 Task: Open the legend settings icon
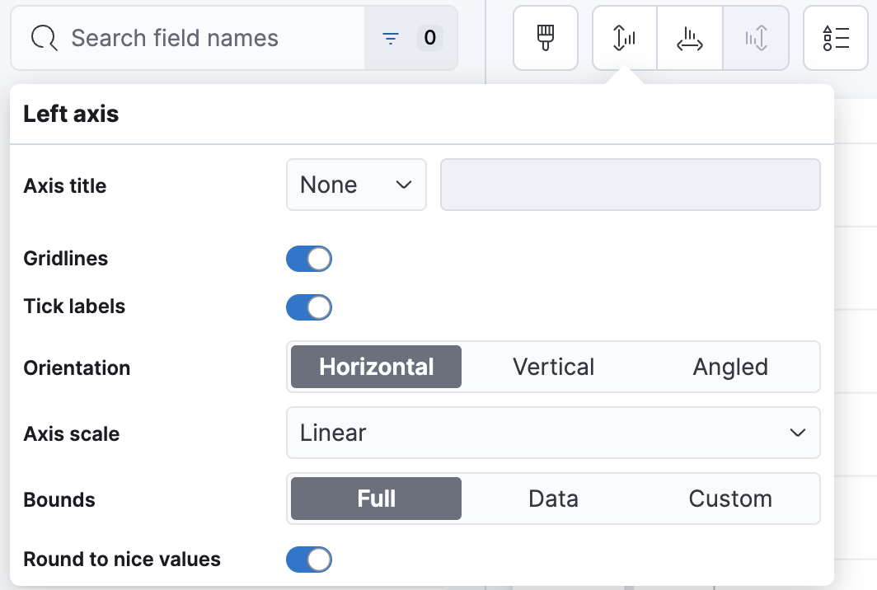pos(836,38)
